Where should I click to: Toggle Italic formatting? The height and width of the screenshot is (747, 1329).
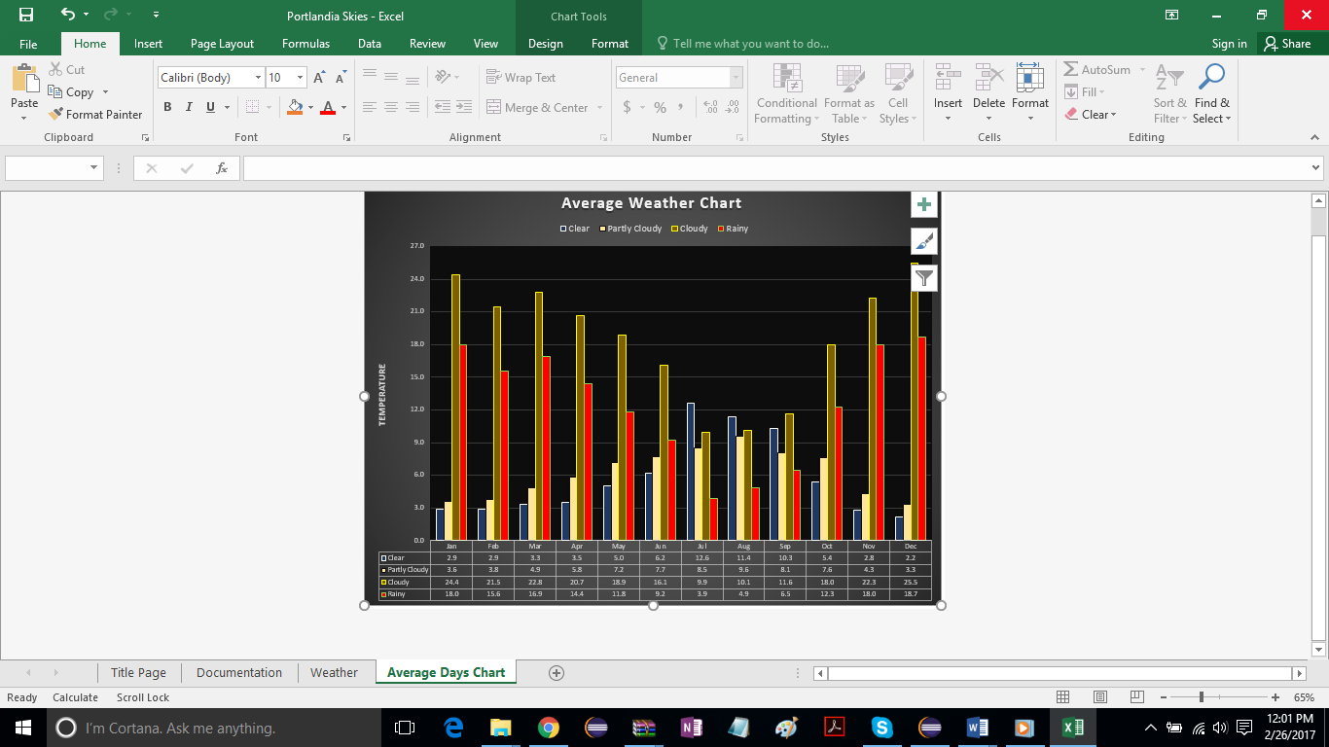click(189, 107)
